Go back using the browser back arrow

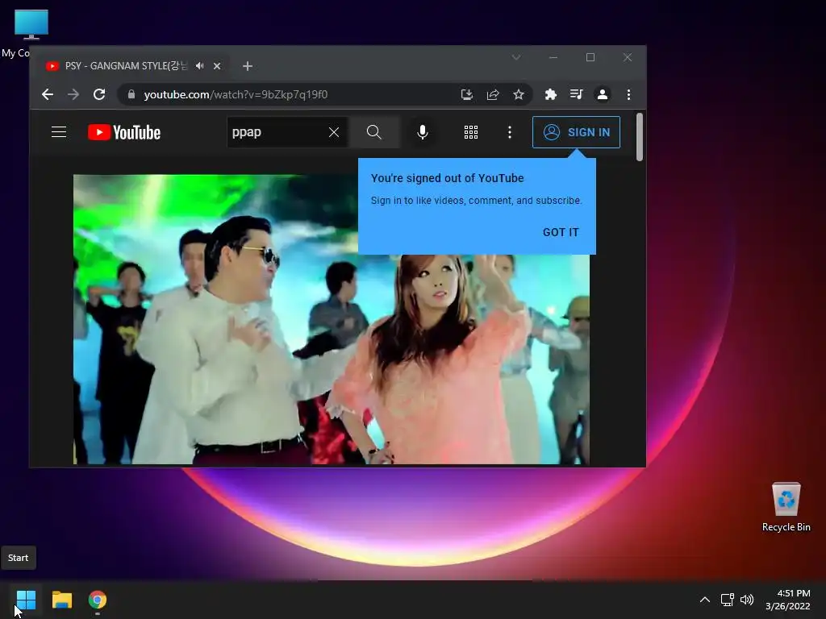(x=48, y=94)
